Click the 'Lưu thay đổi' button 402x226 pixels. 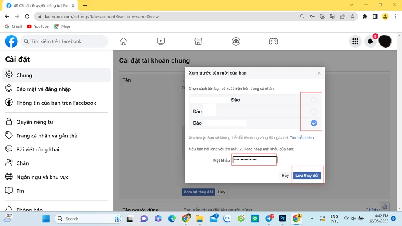tap(307, 176)
